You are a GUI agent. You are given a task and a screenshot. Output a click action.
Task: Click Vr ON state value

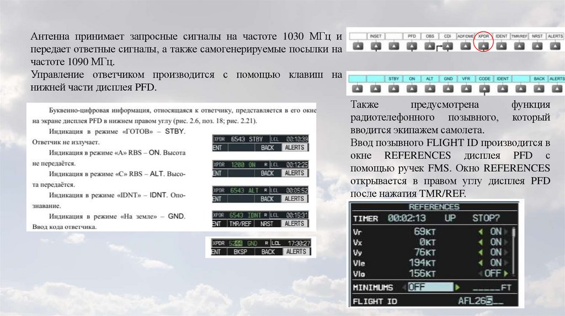496,232
